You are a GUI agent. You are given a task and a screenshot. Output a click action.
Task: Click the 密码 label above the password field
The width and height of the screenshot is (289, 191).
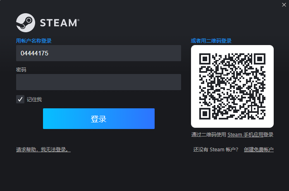click(21, 70)
